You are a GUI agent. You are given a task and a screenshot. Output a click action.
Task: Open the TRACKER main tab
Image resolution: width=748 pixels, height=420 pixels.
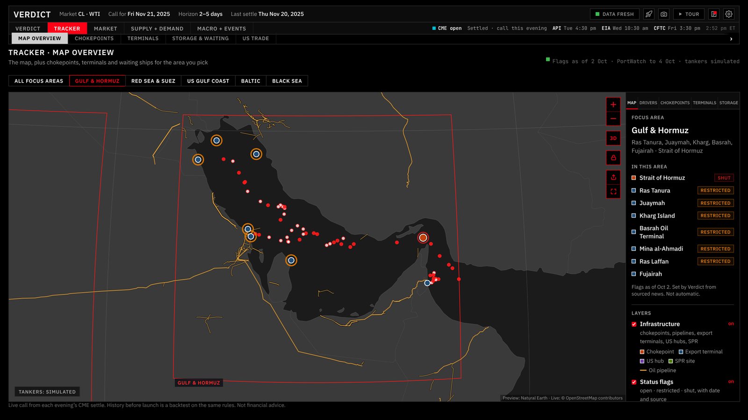[x=67, y=28]
